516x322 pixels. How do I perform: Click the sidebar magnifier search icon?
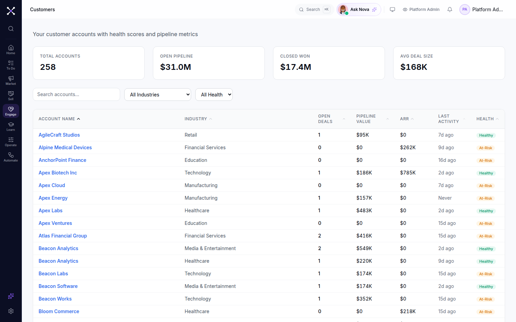click(11, 29)
